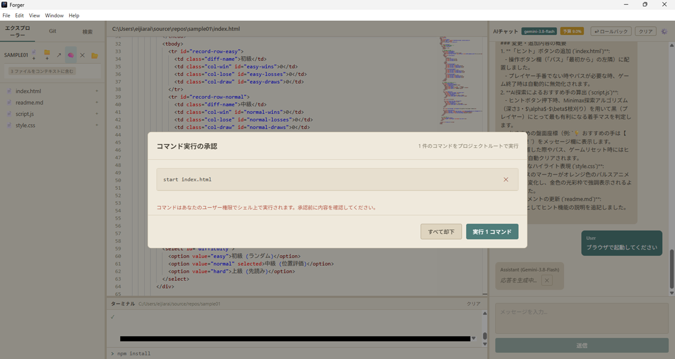Focus the メッセージを入力 chat input field
Image resolution: width=675 pixels, height=359 pixels.
click(x=582, y=319)
